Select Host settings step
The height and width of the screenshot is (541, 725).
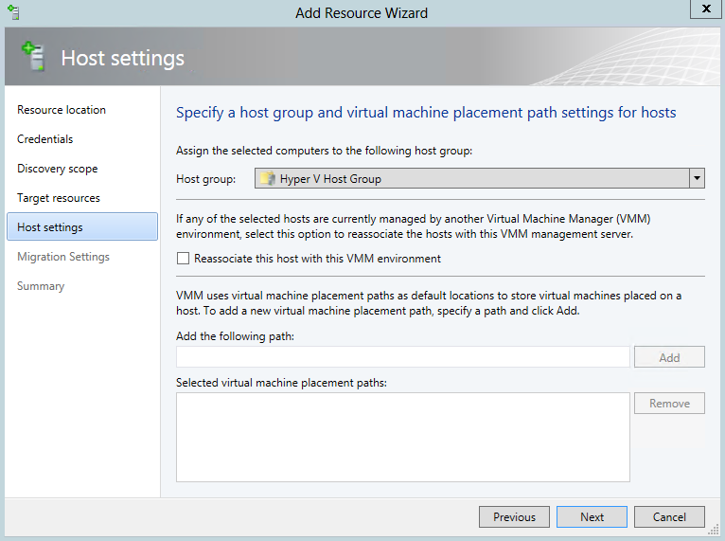coord(82,226)
